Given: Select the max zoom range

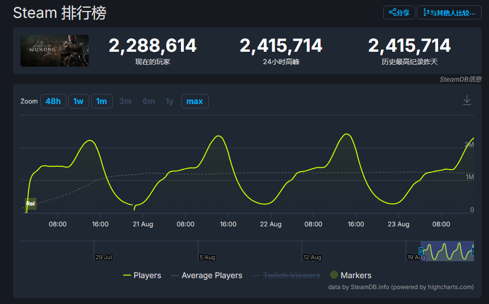Looking at the screenshot, I should (x=195, y=101).
